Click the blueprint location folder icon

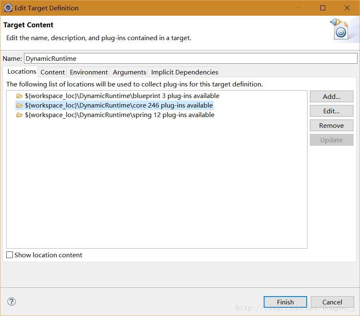[19, 96]
